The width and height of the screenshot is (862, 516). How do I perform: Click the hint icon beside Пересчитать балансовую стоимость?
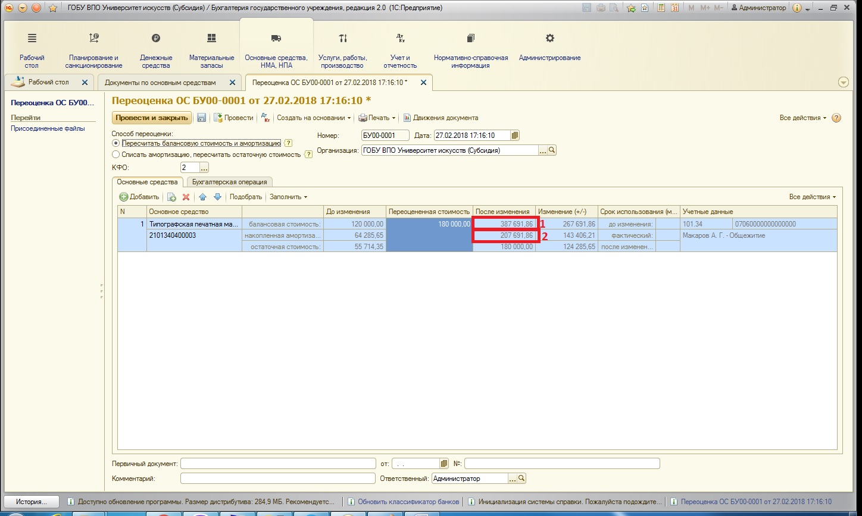(x=288, y=143)
